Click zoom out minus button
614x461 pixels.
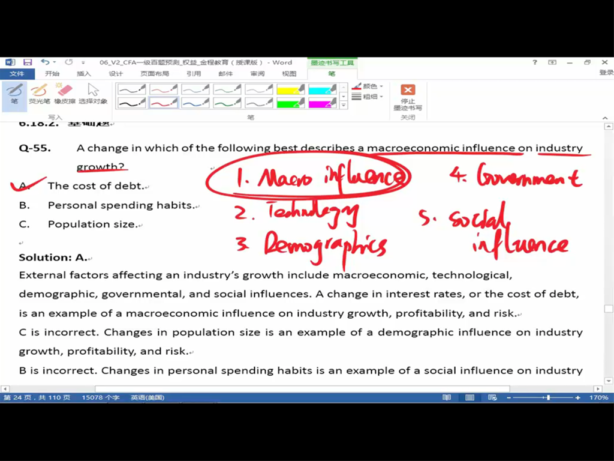pyautogui.click(x=508, y=397)
